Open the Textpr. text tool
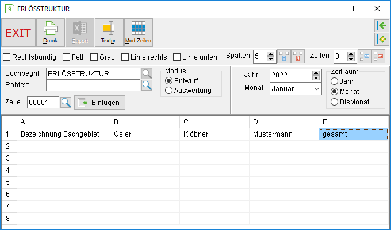The width and height of the screenshot is (391, 230). tap(109, 33)
